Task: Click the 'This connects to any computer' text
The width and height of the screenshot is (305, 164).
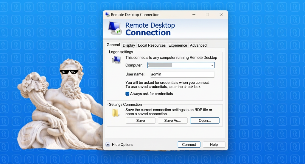Action: (171, 57)
